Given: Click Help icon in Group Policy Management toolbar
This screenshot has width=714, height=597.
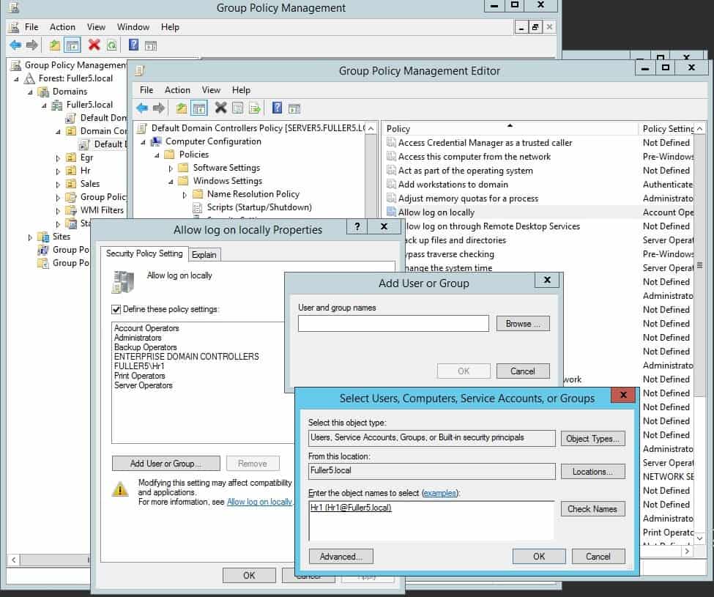Looking at the screenshot, I should 134,45.
